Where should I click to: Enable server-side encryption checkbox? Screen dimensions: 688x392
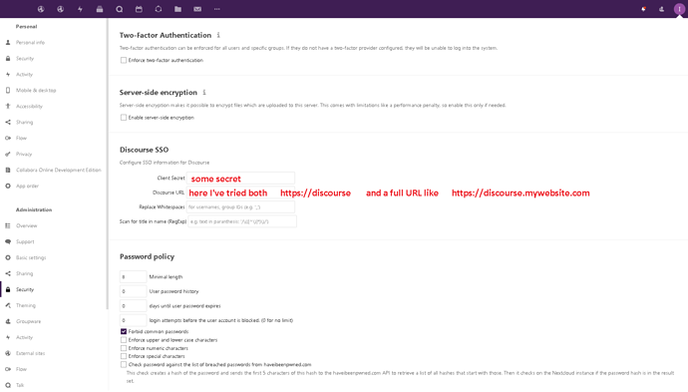tap(124, 118)
